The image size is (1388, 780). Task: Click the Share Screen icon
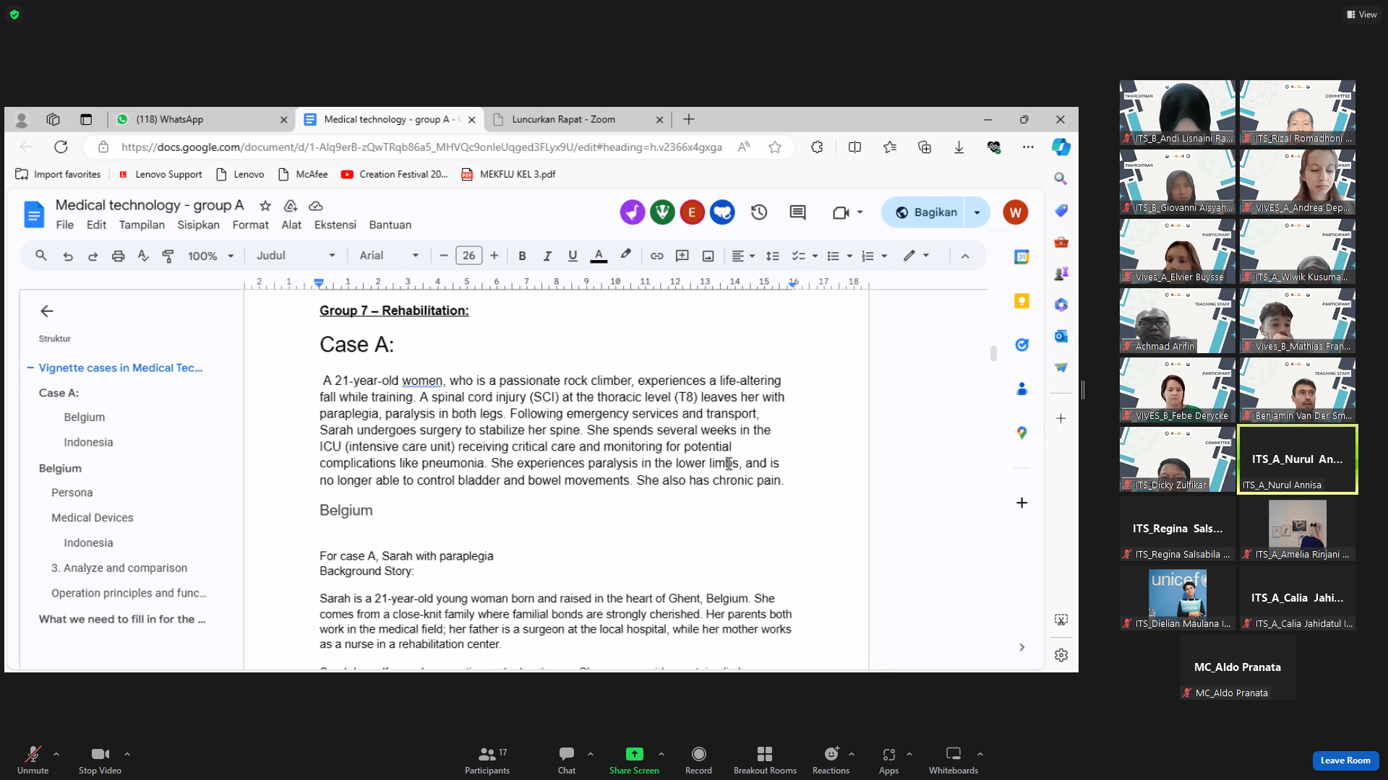(634, 754)
